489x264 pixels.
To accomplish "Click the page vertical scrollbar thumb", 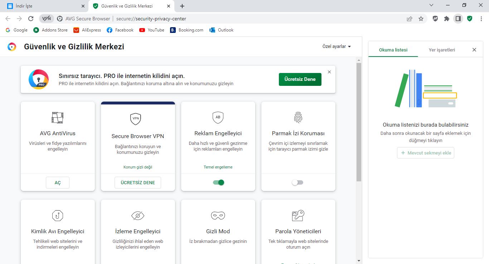I will coord(359,122).
